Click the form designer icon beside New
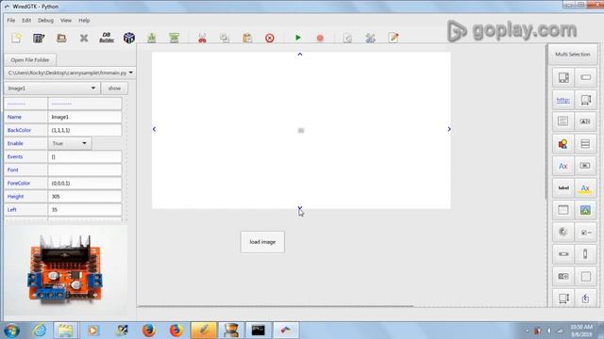 (39, 38)
